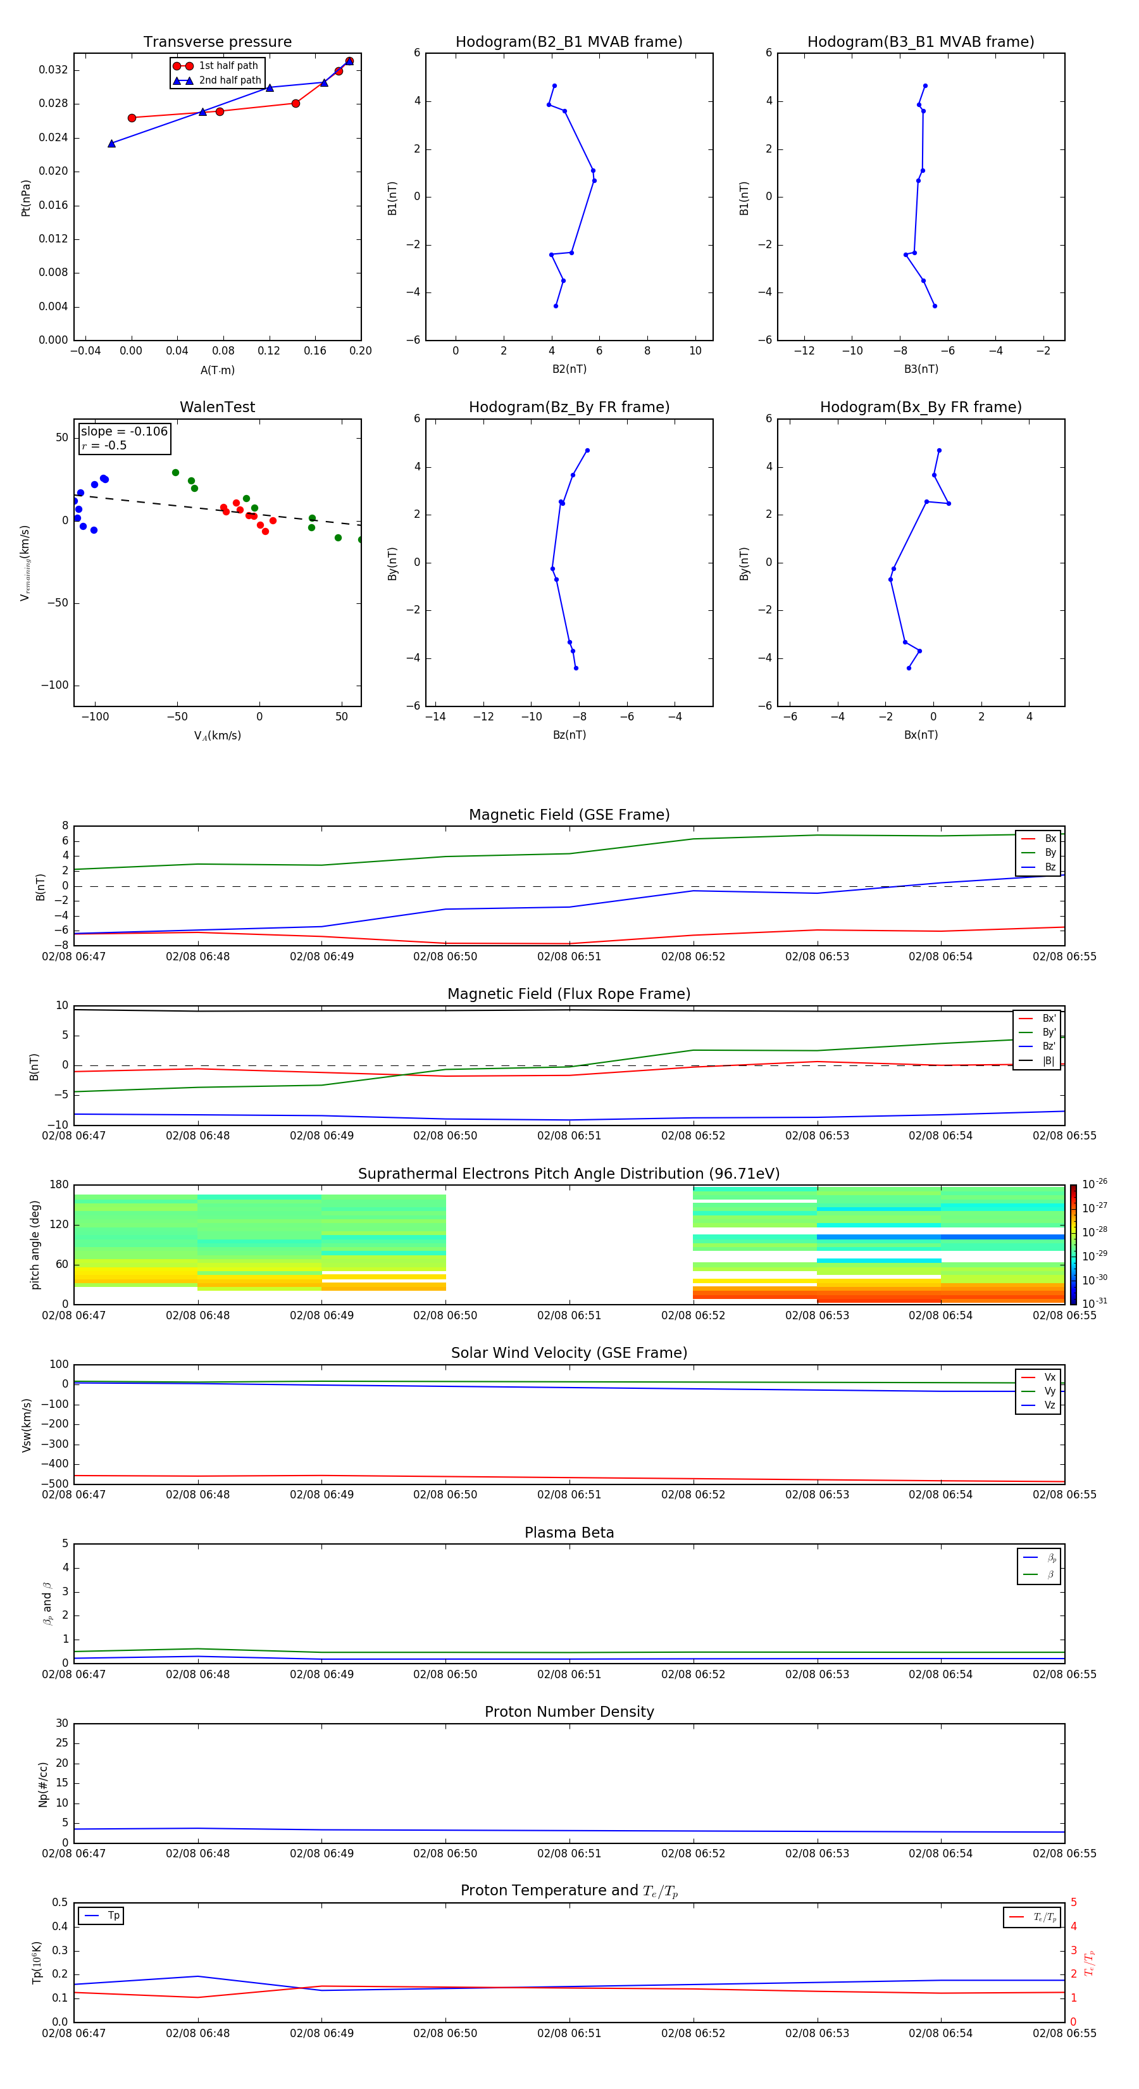The image size is (1139, 2089).
Task: Click the "Proton Temperature and Te/Tp" title
Action: click(x=569, y=1891)
